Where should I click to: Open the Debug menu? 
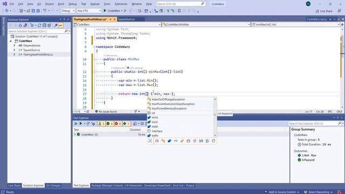72,4
